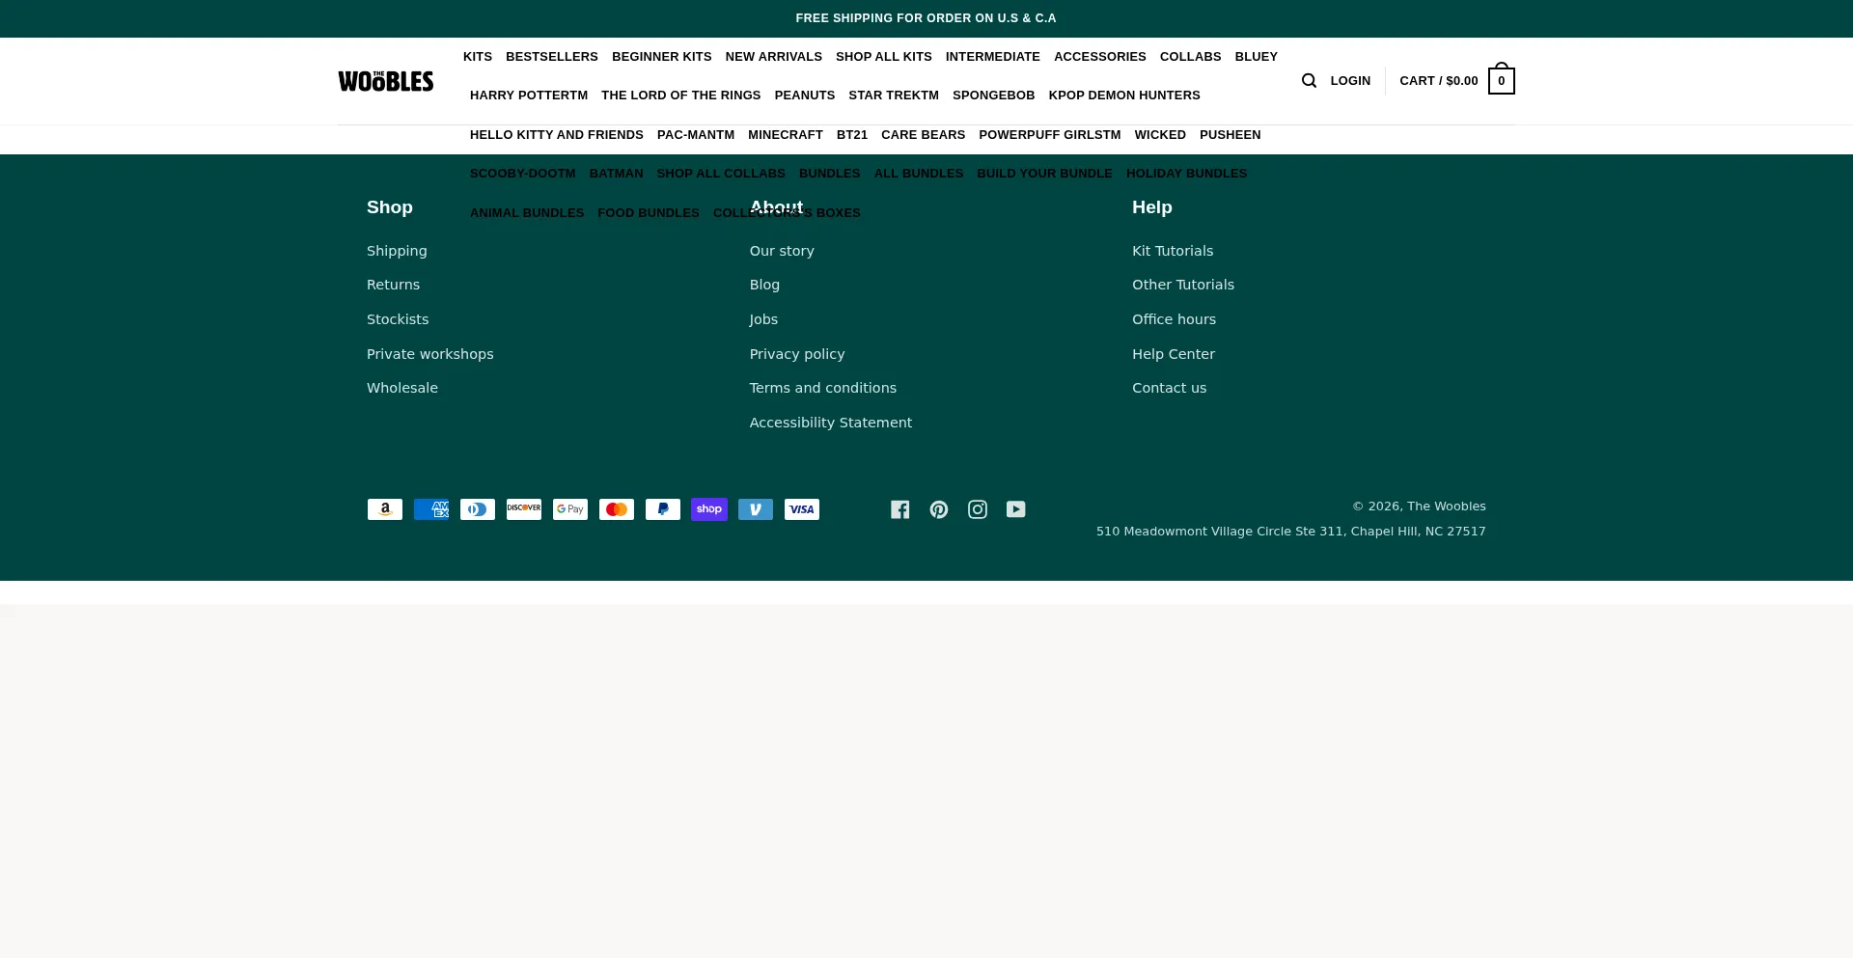Open the Collabs menu item
The width and height of the screenshot is (1853, 958).
1191,57
